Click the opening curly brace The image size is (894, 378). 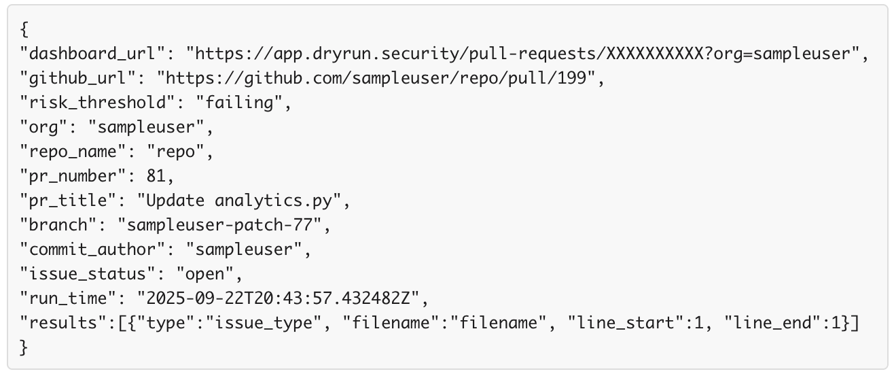pos(24,30)
